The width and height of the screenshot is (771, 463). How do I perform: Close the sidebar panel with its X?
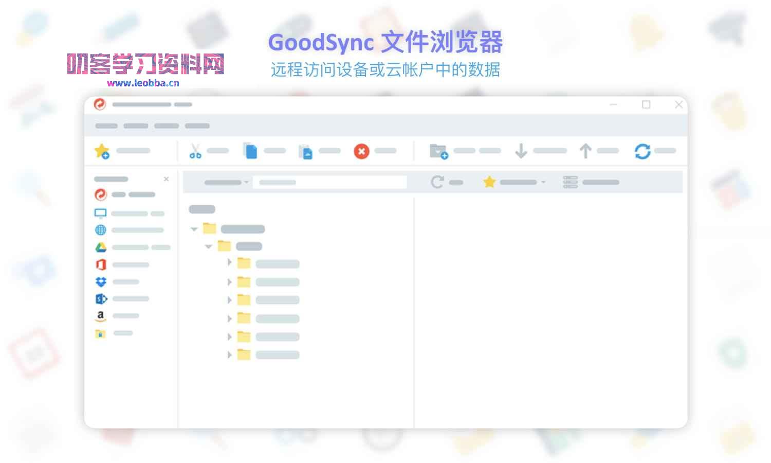166,179
